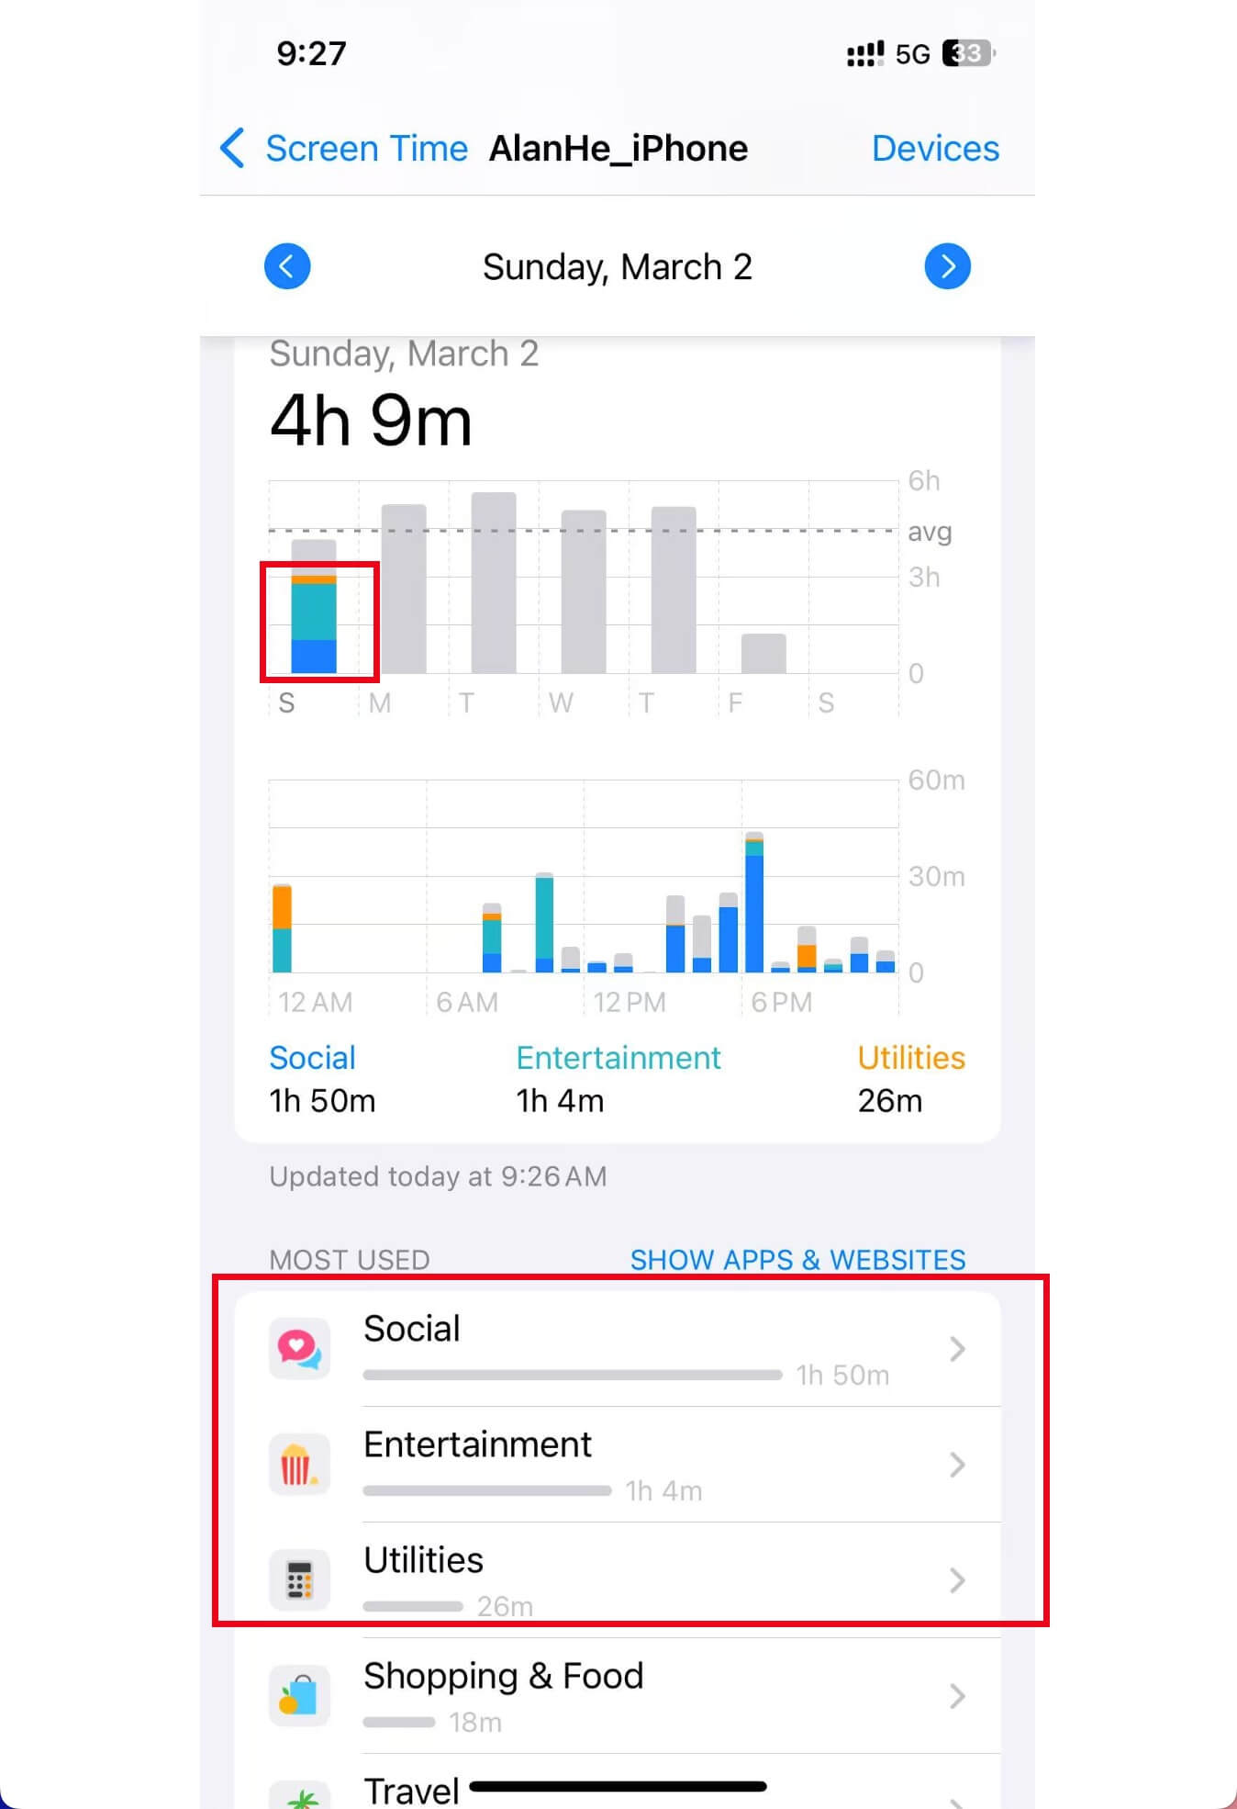Screen dimensions: 1237x1809
Task: Expand the Utilities row chevron
Action: point(957,1579)
